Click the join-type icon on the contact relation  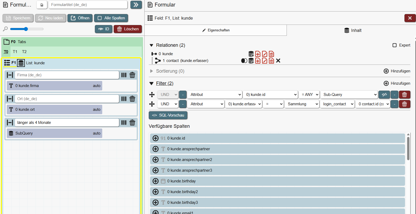coord(244,61)
